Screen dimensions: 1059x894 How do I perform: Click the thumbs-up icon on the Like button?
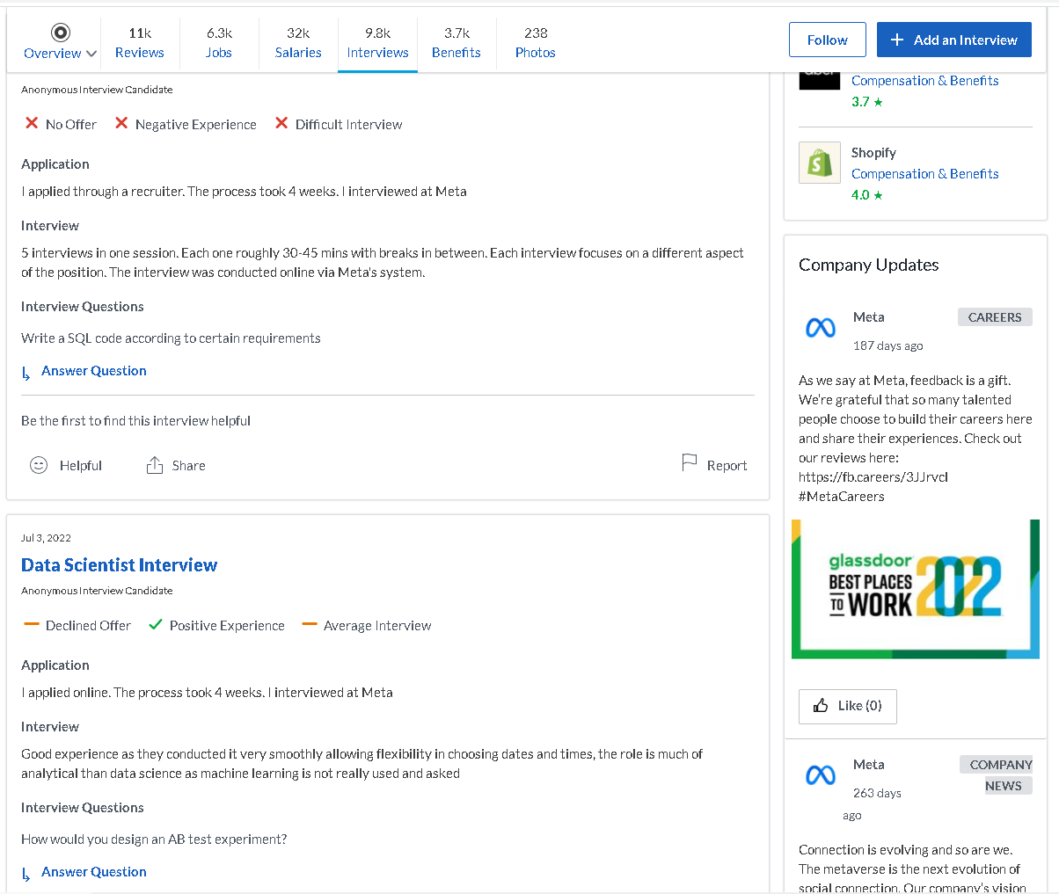tap(821, 706)
